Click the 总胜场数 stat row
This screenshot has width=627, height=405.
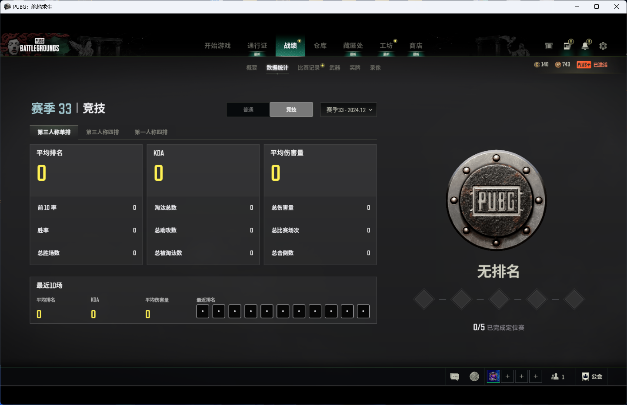(86, 253)
